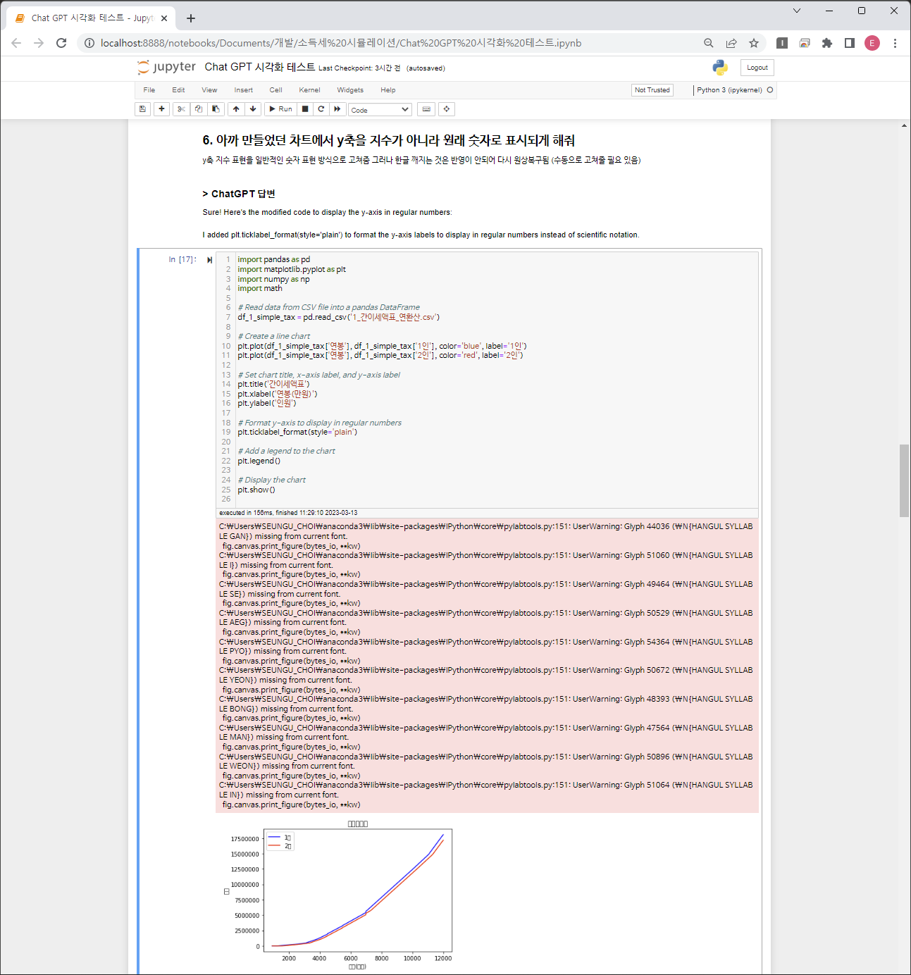Go forward in browser history
The height and width of the screenshot is (975, 911).
(39, 43)
